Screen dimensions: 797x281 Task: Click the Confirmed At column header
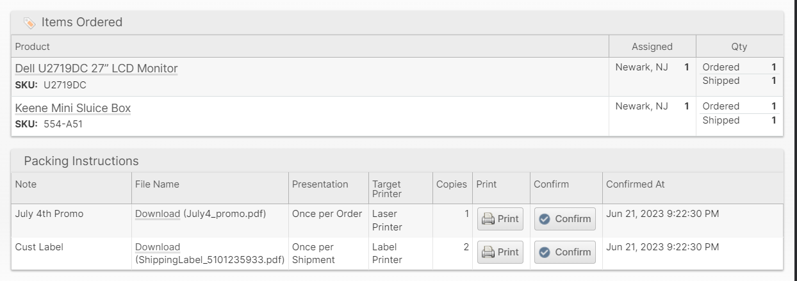coord(635,184)
